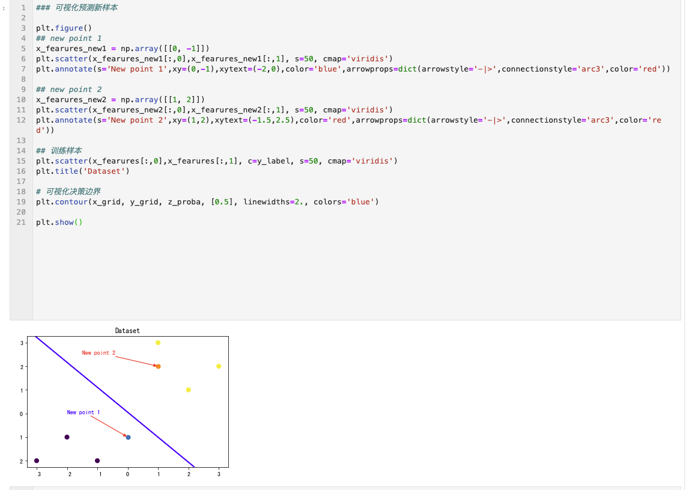The width and height of the screenshot is (686, 490).
Task: Click the x_fearures_new2 array assignment line
Action: coord(120,99)
